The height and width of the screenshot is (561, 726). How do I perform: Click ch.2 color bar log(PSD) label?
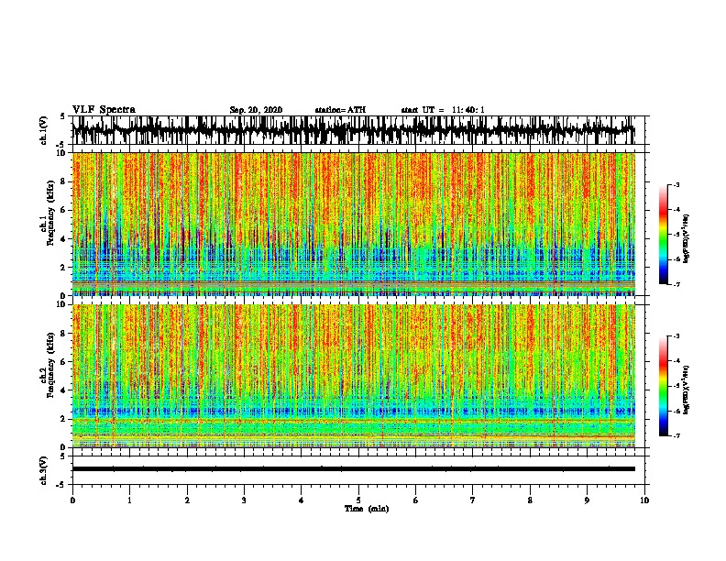(x=687, y=390)
